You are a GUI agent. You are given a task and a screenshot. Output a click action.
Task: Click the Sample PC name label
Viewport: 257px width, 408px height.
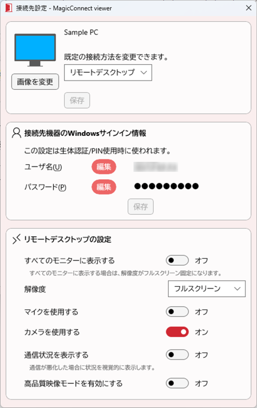tap(81, 32)
